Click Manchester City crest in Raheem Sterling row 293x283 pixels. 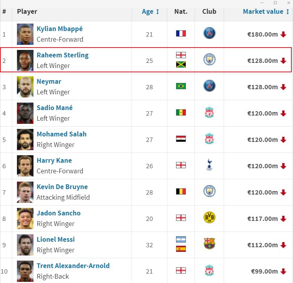(x=209, y=60)
